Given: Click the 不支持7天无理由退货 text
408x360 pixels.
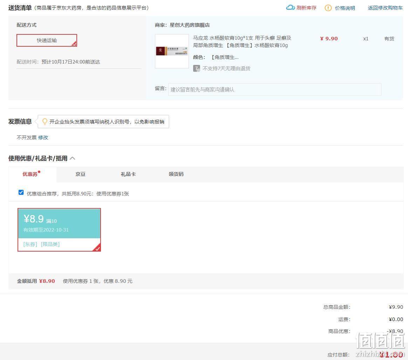Looking at the screenshot, I should (x=226, y=68).
